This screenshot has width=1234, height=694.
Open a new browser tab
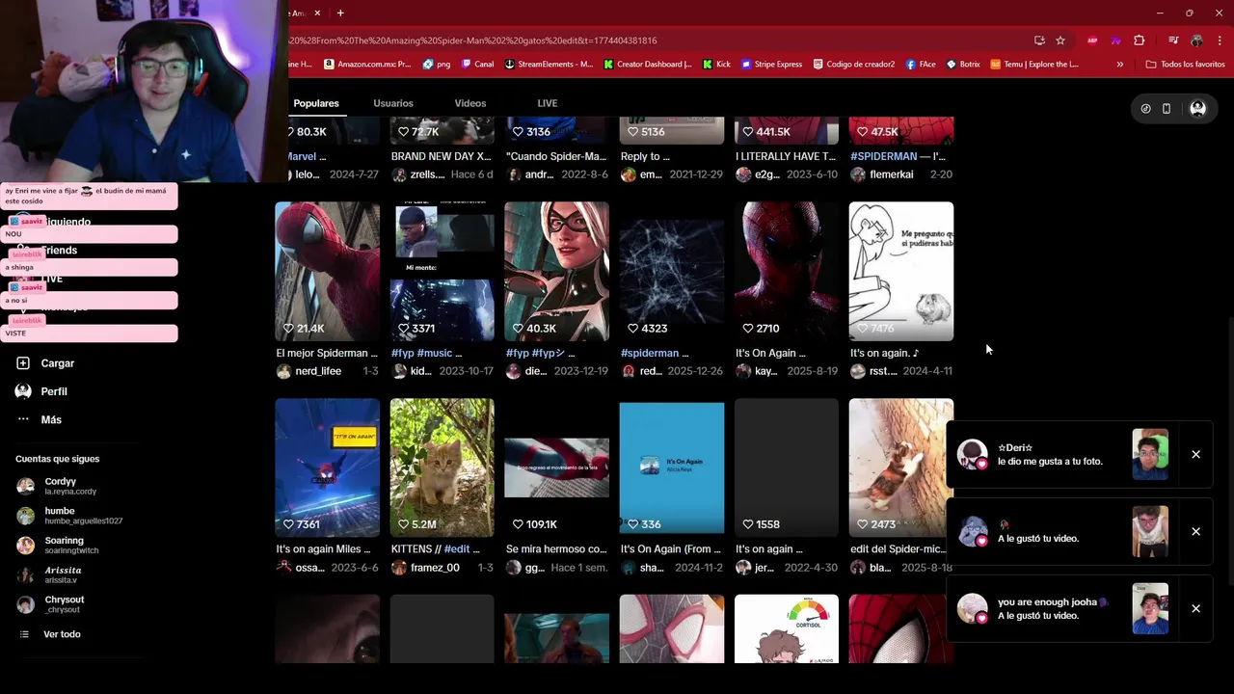[340, 13]
